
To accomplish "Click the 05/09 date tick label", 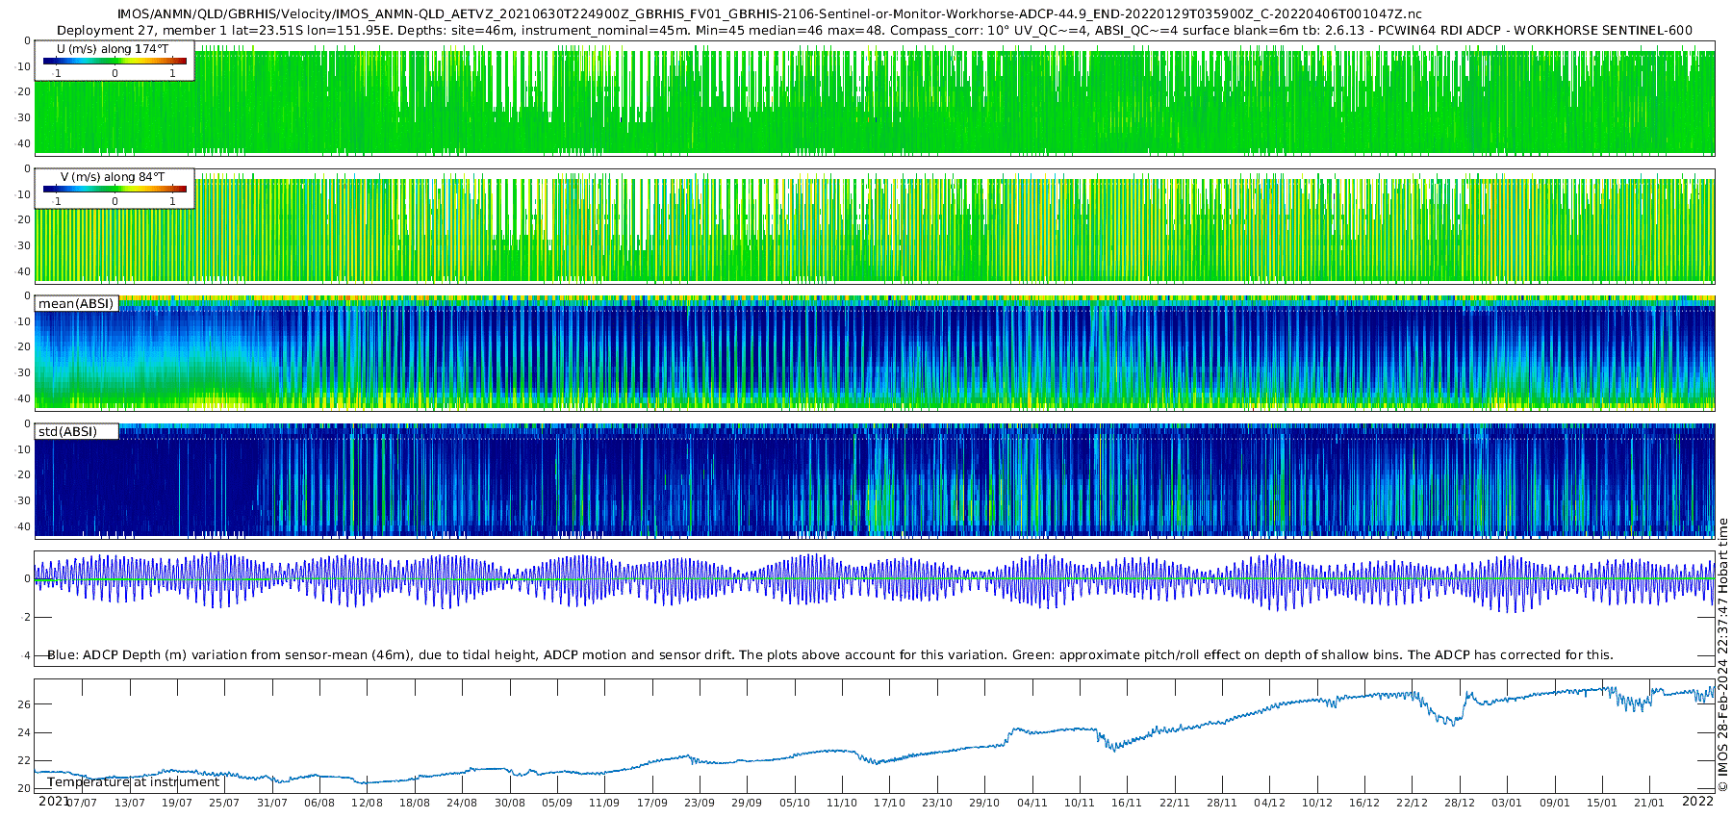I will [557, 803].
